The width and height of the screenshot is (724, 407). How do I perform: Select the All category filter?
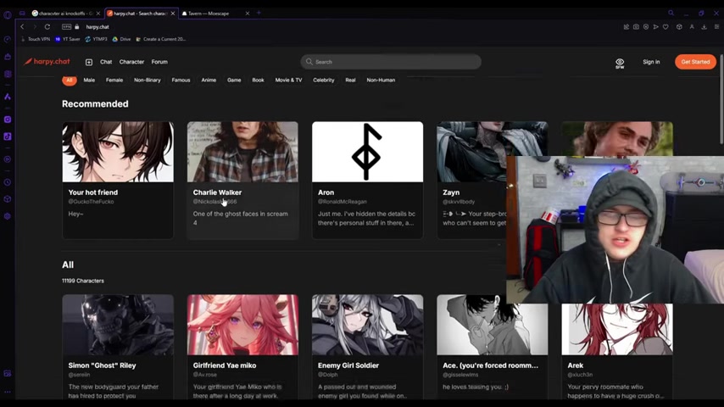[x=70, y=80]
